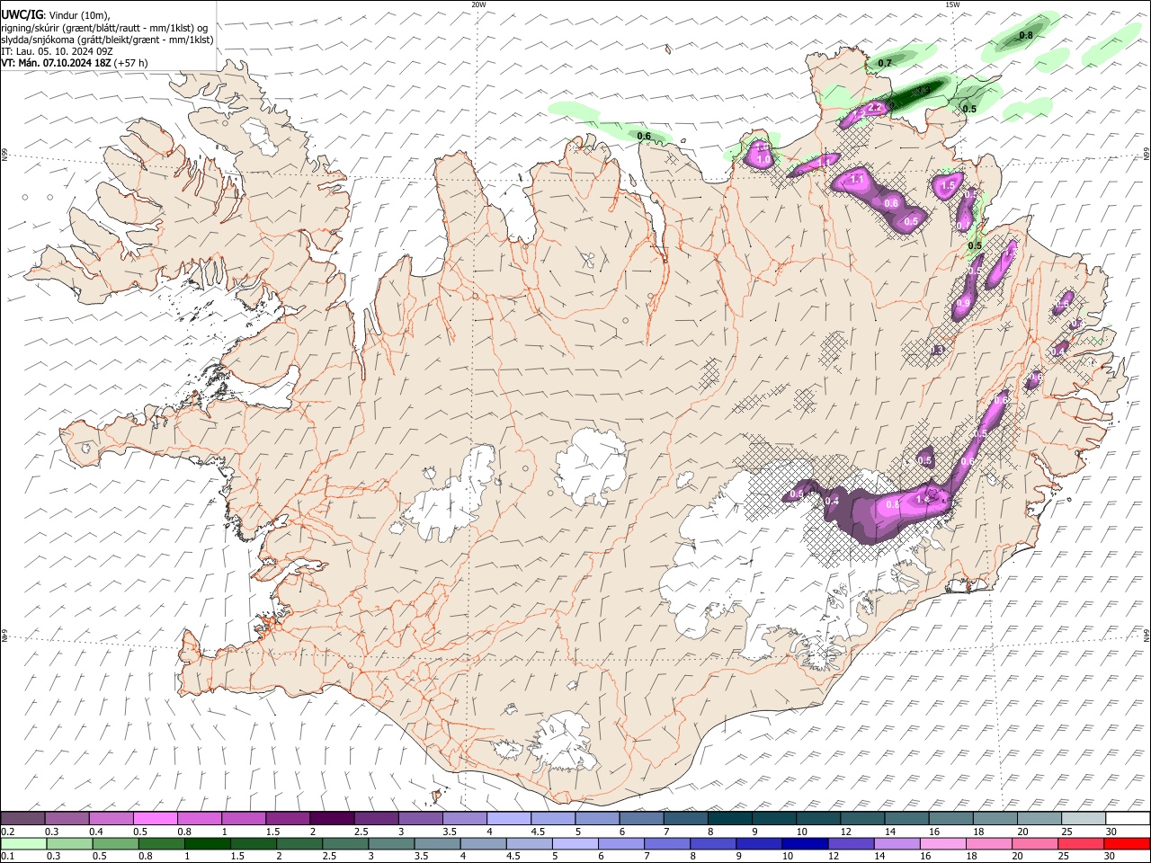The height and width of the screenshot is (863, 1151).
Task: Select the 0.2 swatch in the upper legend row
Action: tap(22, 818)
